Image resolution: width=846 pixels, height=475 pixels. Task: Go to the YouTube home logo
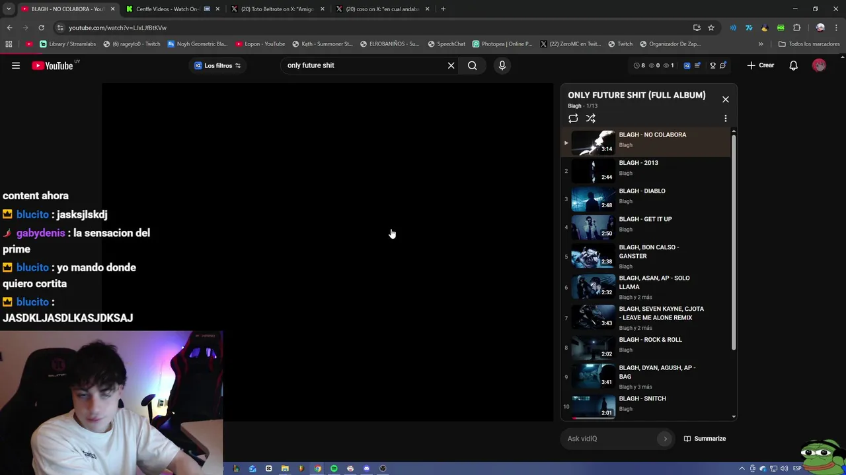(52, 65)
